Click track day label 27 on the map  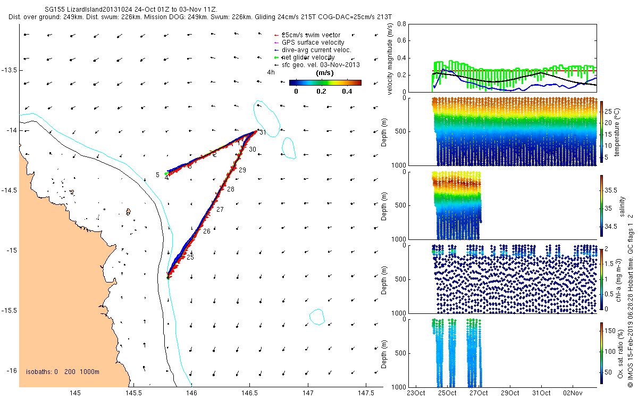click(220, 210)
